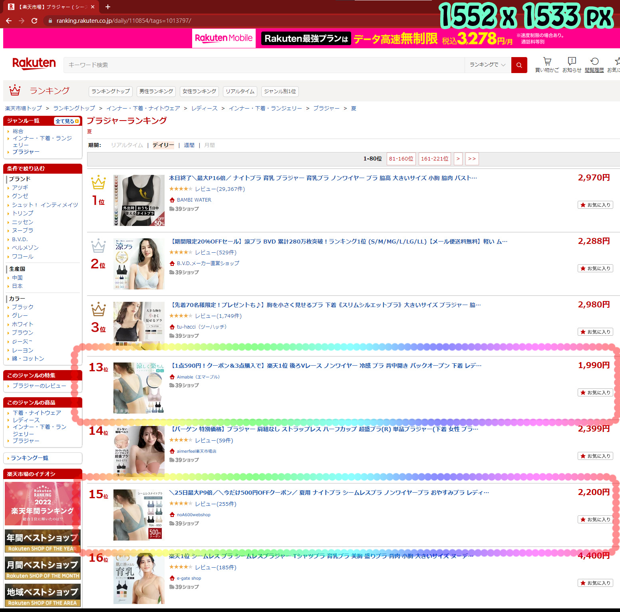The width and height of the screenshot is (620, 612).
Task: Open reviews レビュー(255件)
Action: (216, 504)
